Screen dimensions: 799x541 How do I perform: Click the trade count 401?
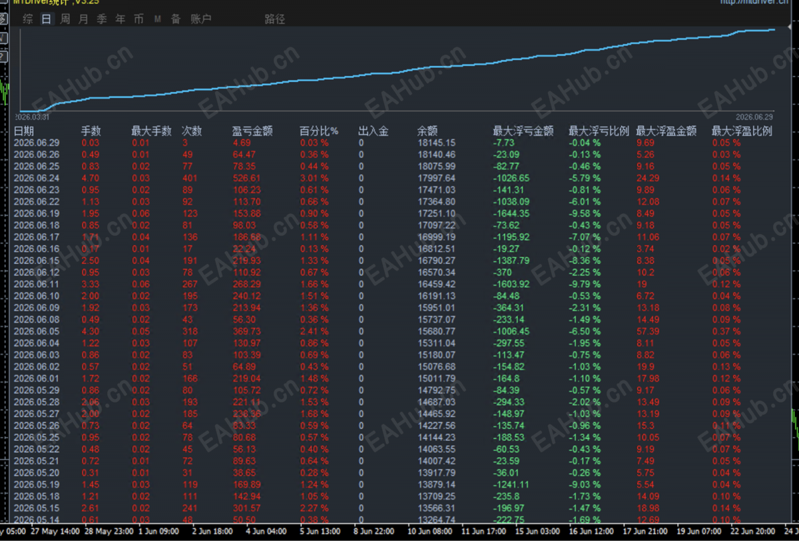coord(190,179)
